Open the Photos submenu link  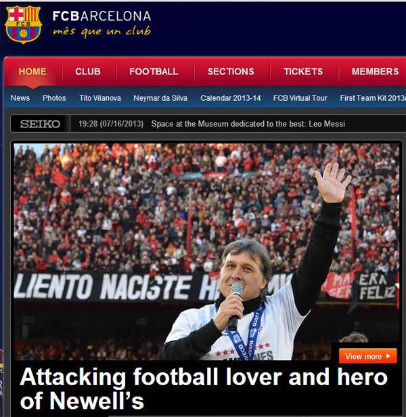(54, 98)
